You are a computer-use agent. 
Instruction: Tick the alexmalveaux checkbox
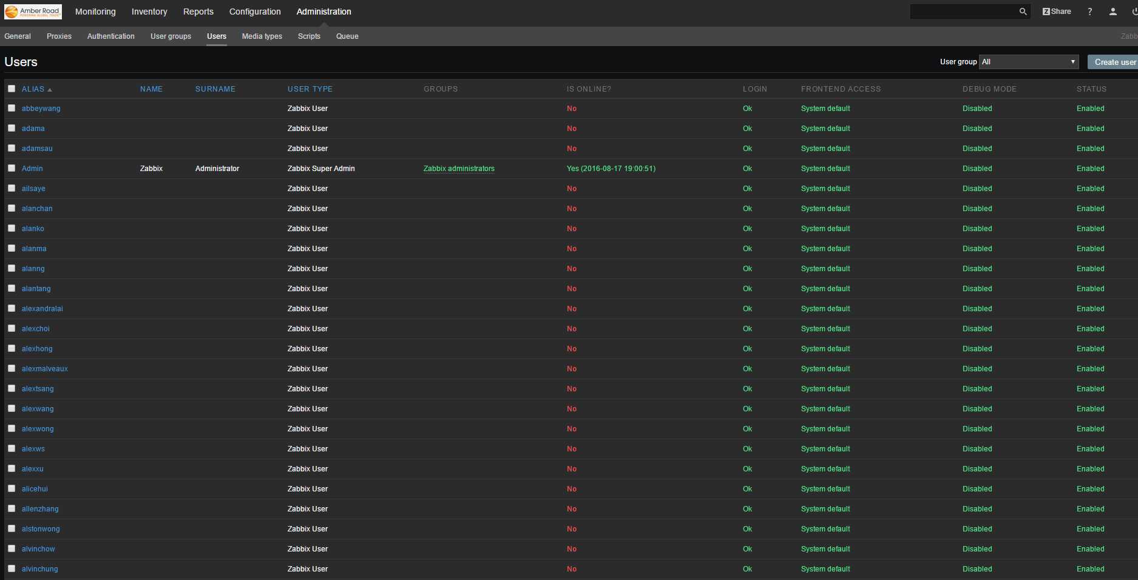pyautogui.click(x=12, y=368)
